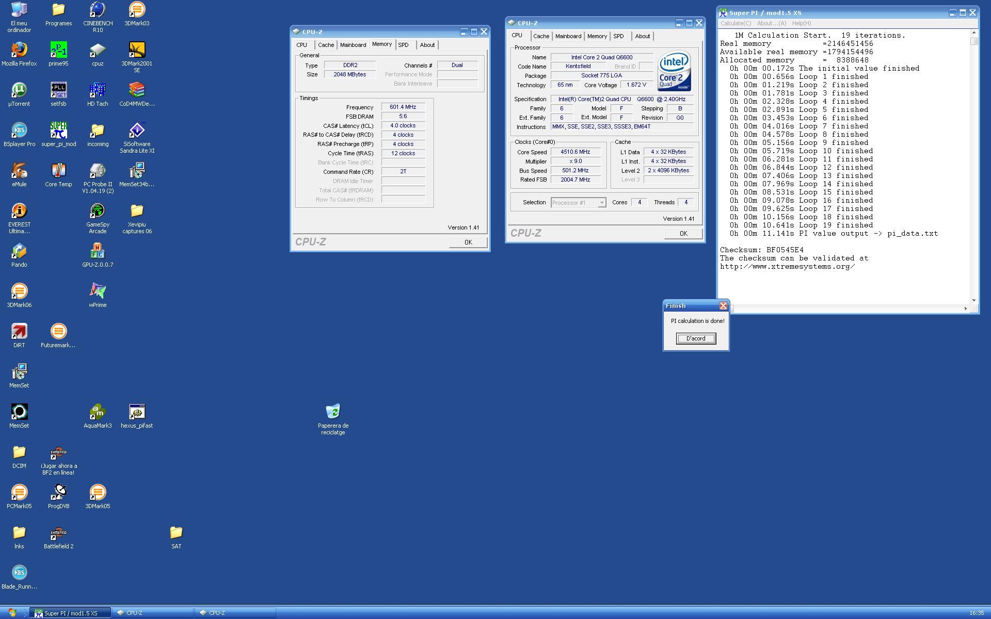This screenshot has height=619, width=991.
Task: Open the Calculate(C) menu in Super PI
Action: 736,23
